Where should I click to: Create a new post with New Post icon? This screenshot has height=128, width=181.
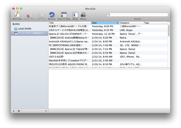17,15
